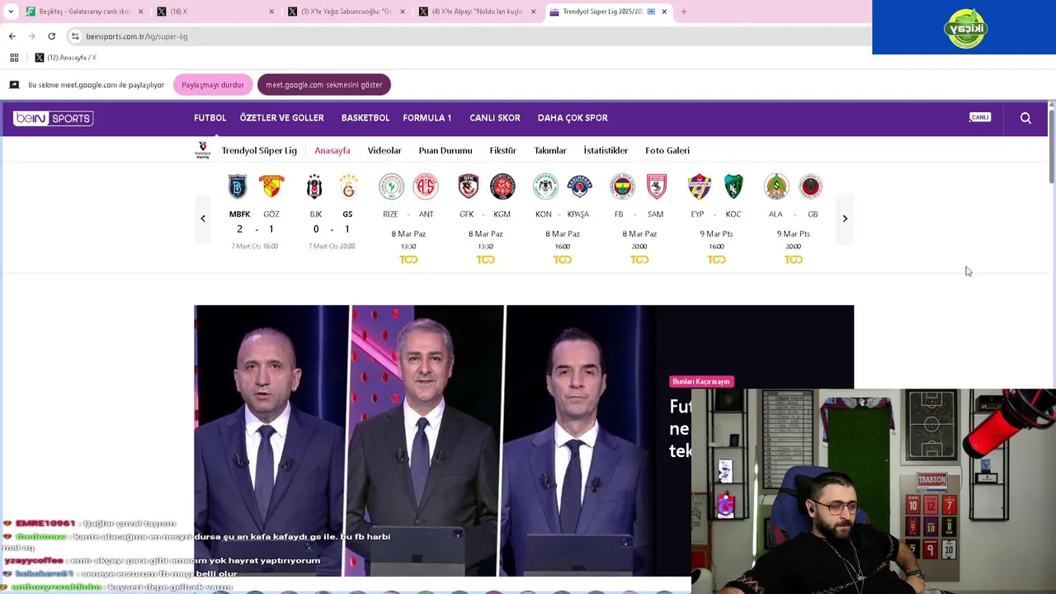Screen dimensions: 1056x594
Task: Open a new browser tab with plus
Action: click(x=684, y=12)
